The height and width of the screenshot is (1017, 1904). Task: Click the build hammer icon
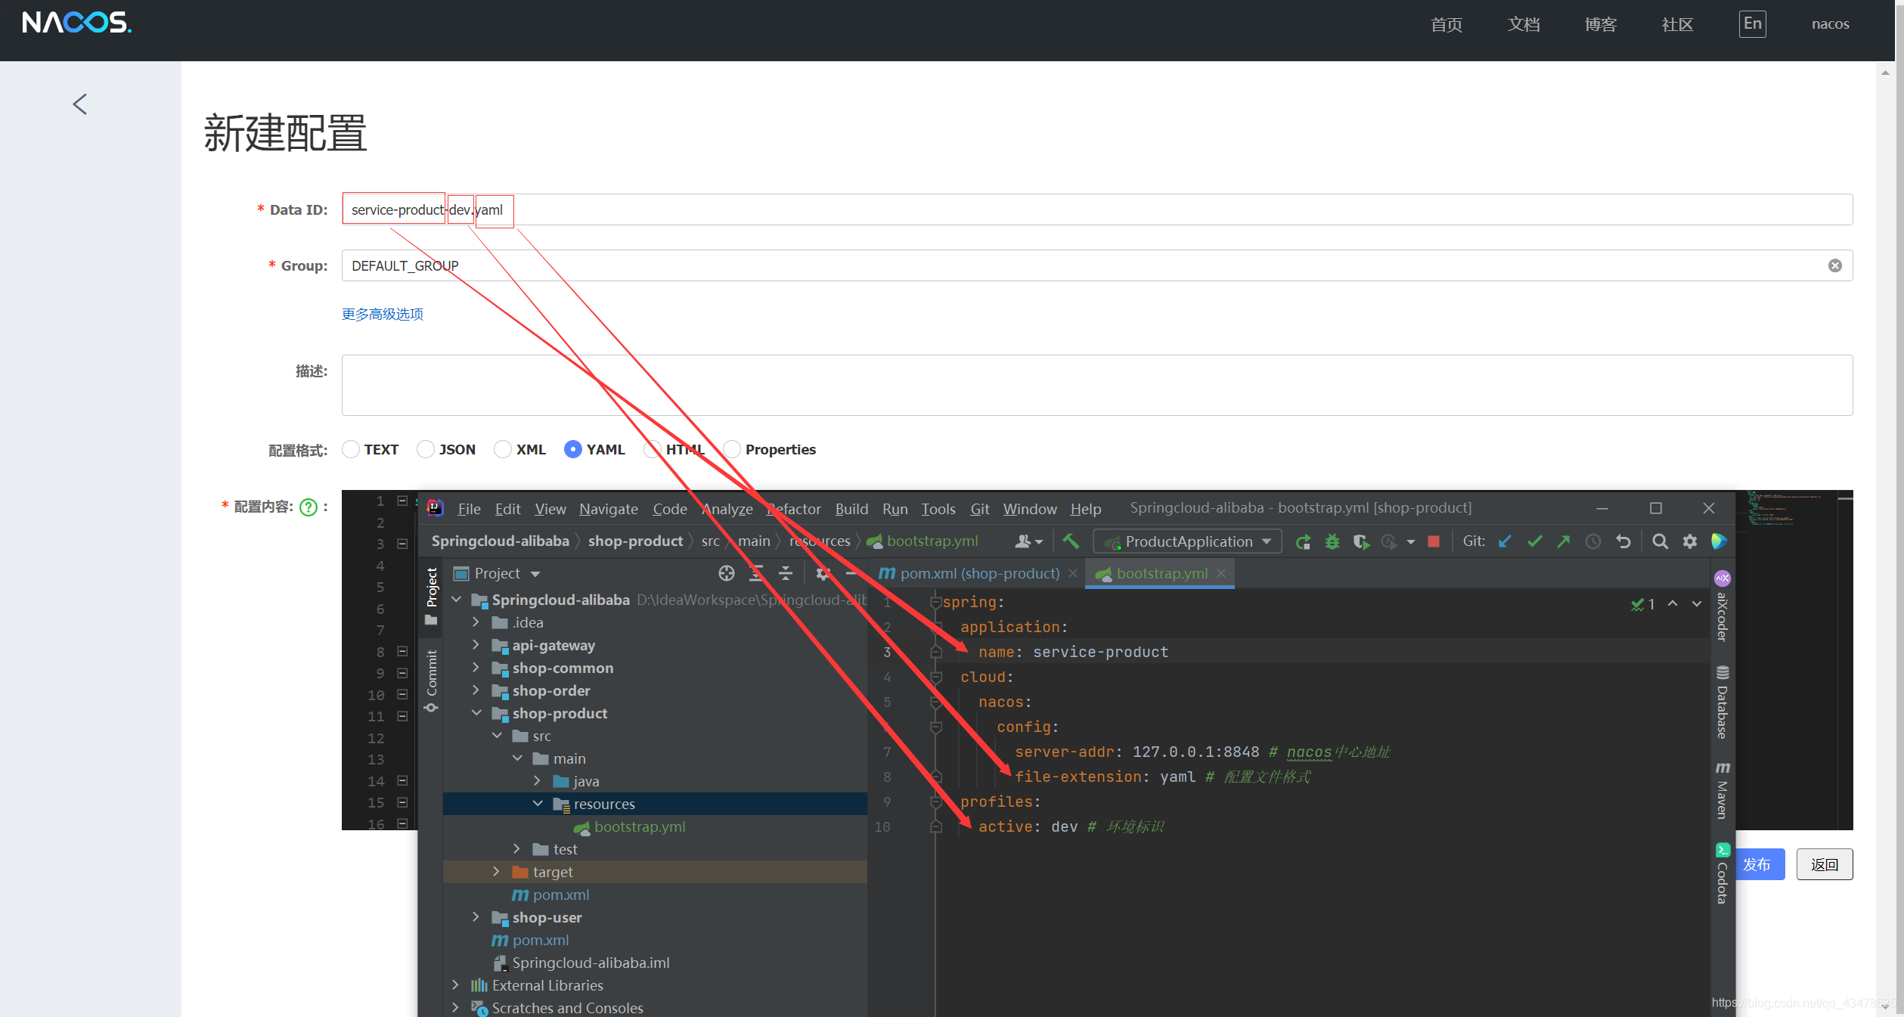click(x=1070, y=541)
